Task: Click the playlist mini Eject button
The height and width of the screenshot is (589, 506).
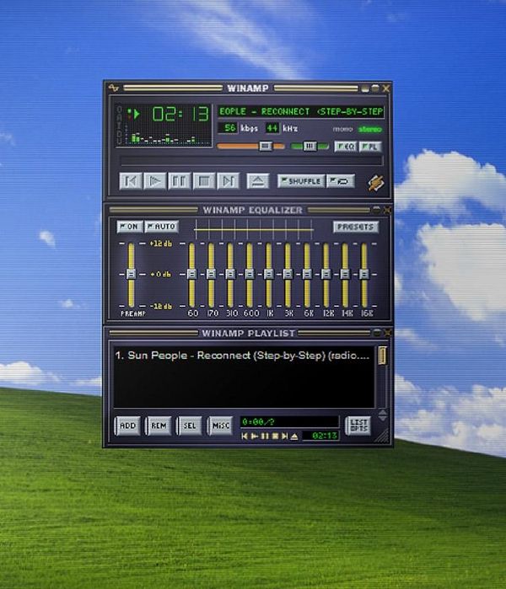Action: pyautogui.click(x=294, y=436)
